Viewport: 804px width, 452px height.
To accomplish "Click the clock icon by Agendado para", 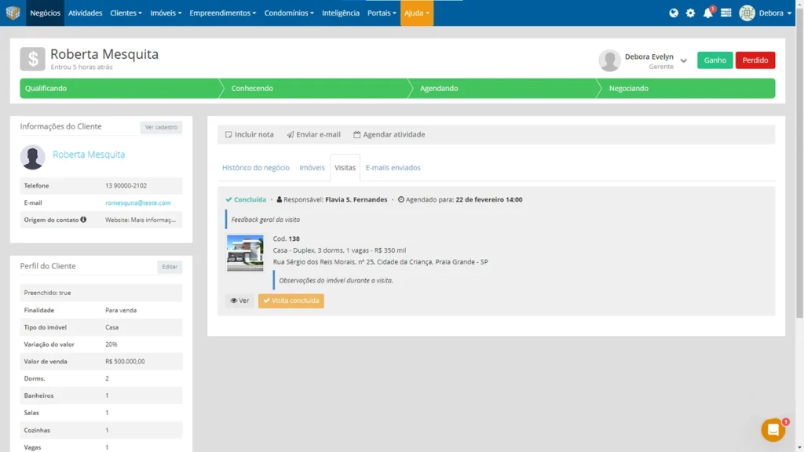I will click(x=401, y=199).
